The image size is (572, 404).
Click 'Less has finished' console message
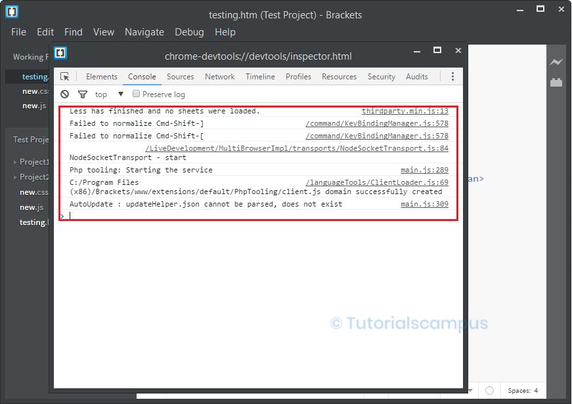coord(165,111)
